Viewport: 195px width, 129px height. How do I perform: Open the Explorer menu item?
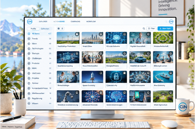point(43,21)
